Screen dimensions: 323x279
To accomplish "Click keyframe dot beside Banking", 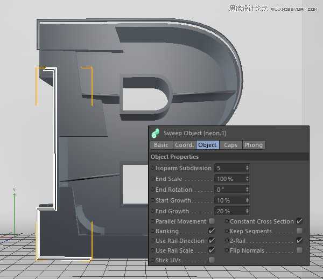I will tap(153, 231).
